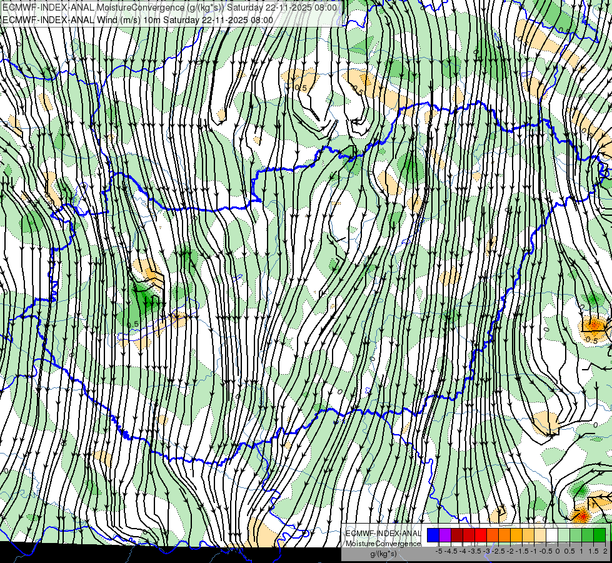Click the legend's 'MoistureConvergence' label
Screen dimensions: 612x563
[x=383, y=544]
